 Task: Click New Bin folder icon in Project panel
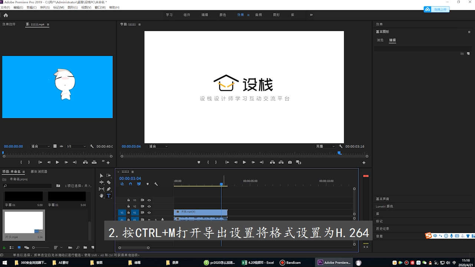85,247
